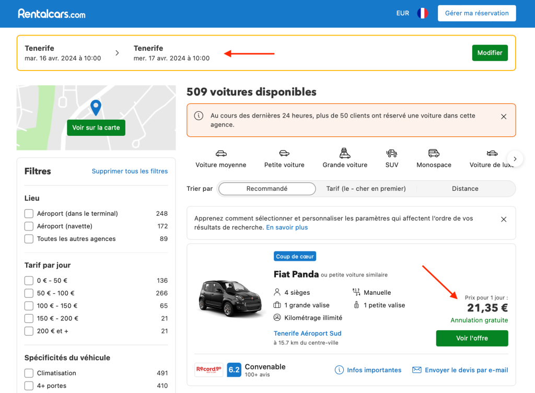The image size is (535, 393).
Task: Click the blue map pin marker
Action: 96,108
